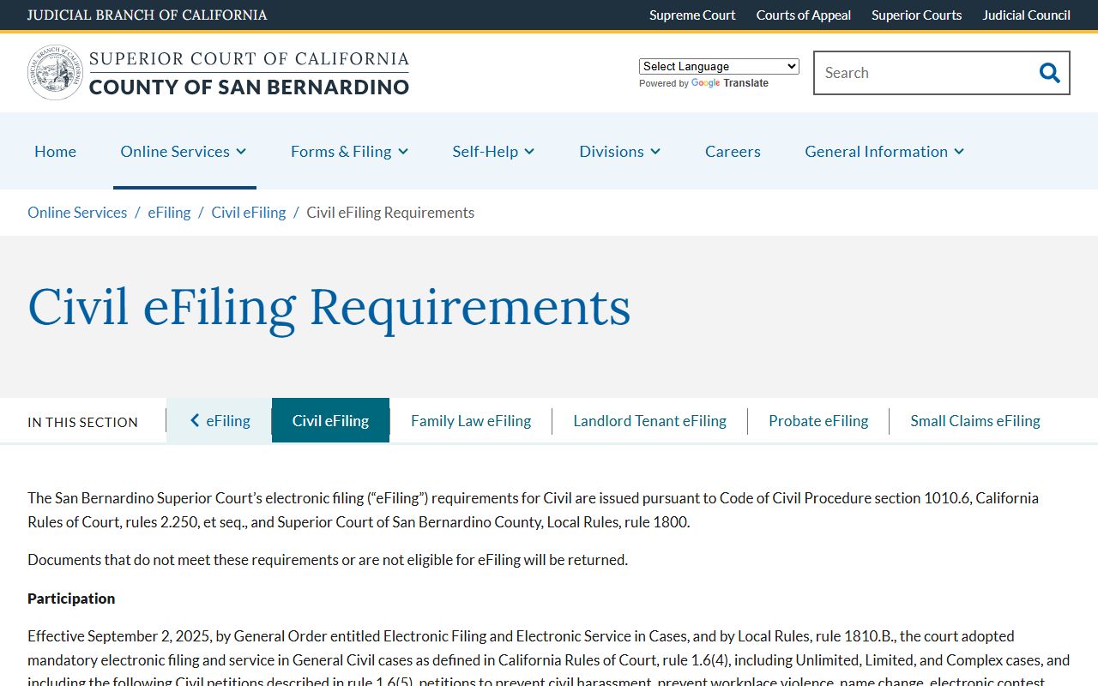
Task: Click the Civil eFiling Requirements heading
Action: tap(329, 307)
